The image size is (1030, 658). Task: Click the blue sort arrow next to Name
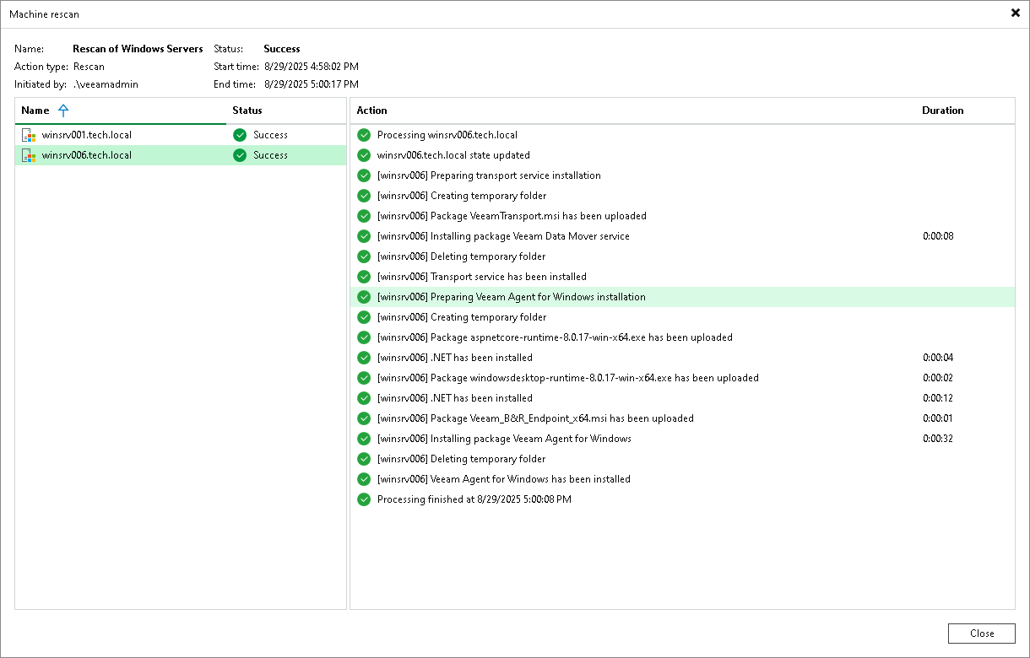pos(63,111)
